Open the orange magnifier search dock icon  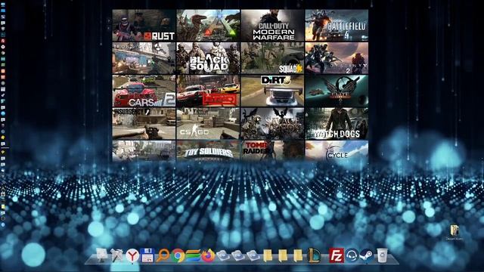[163, 255]
